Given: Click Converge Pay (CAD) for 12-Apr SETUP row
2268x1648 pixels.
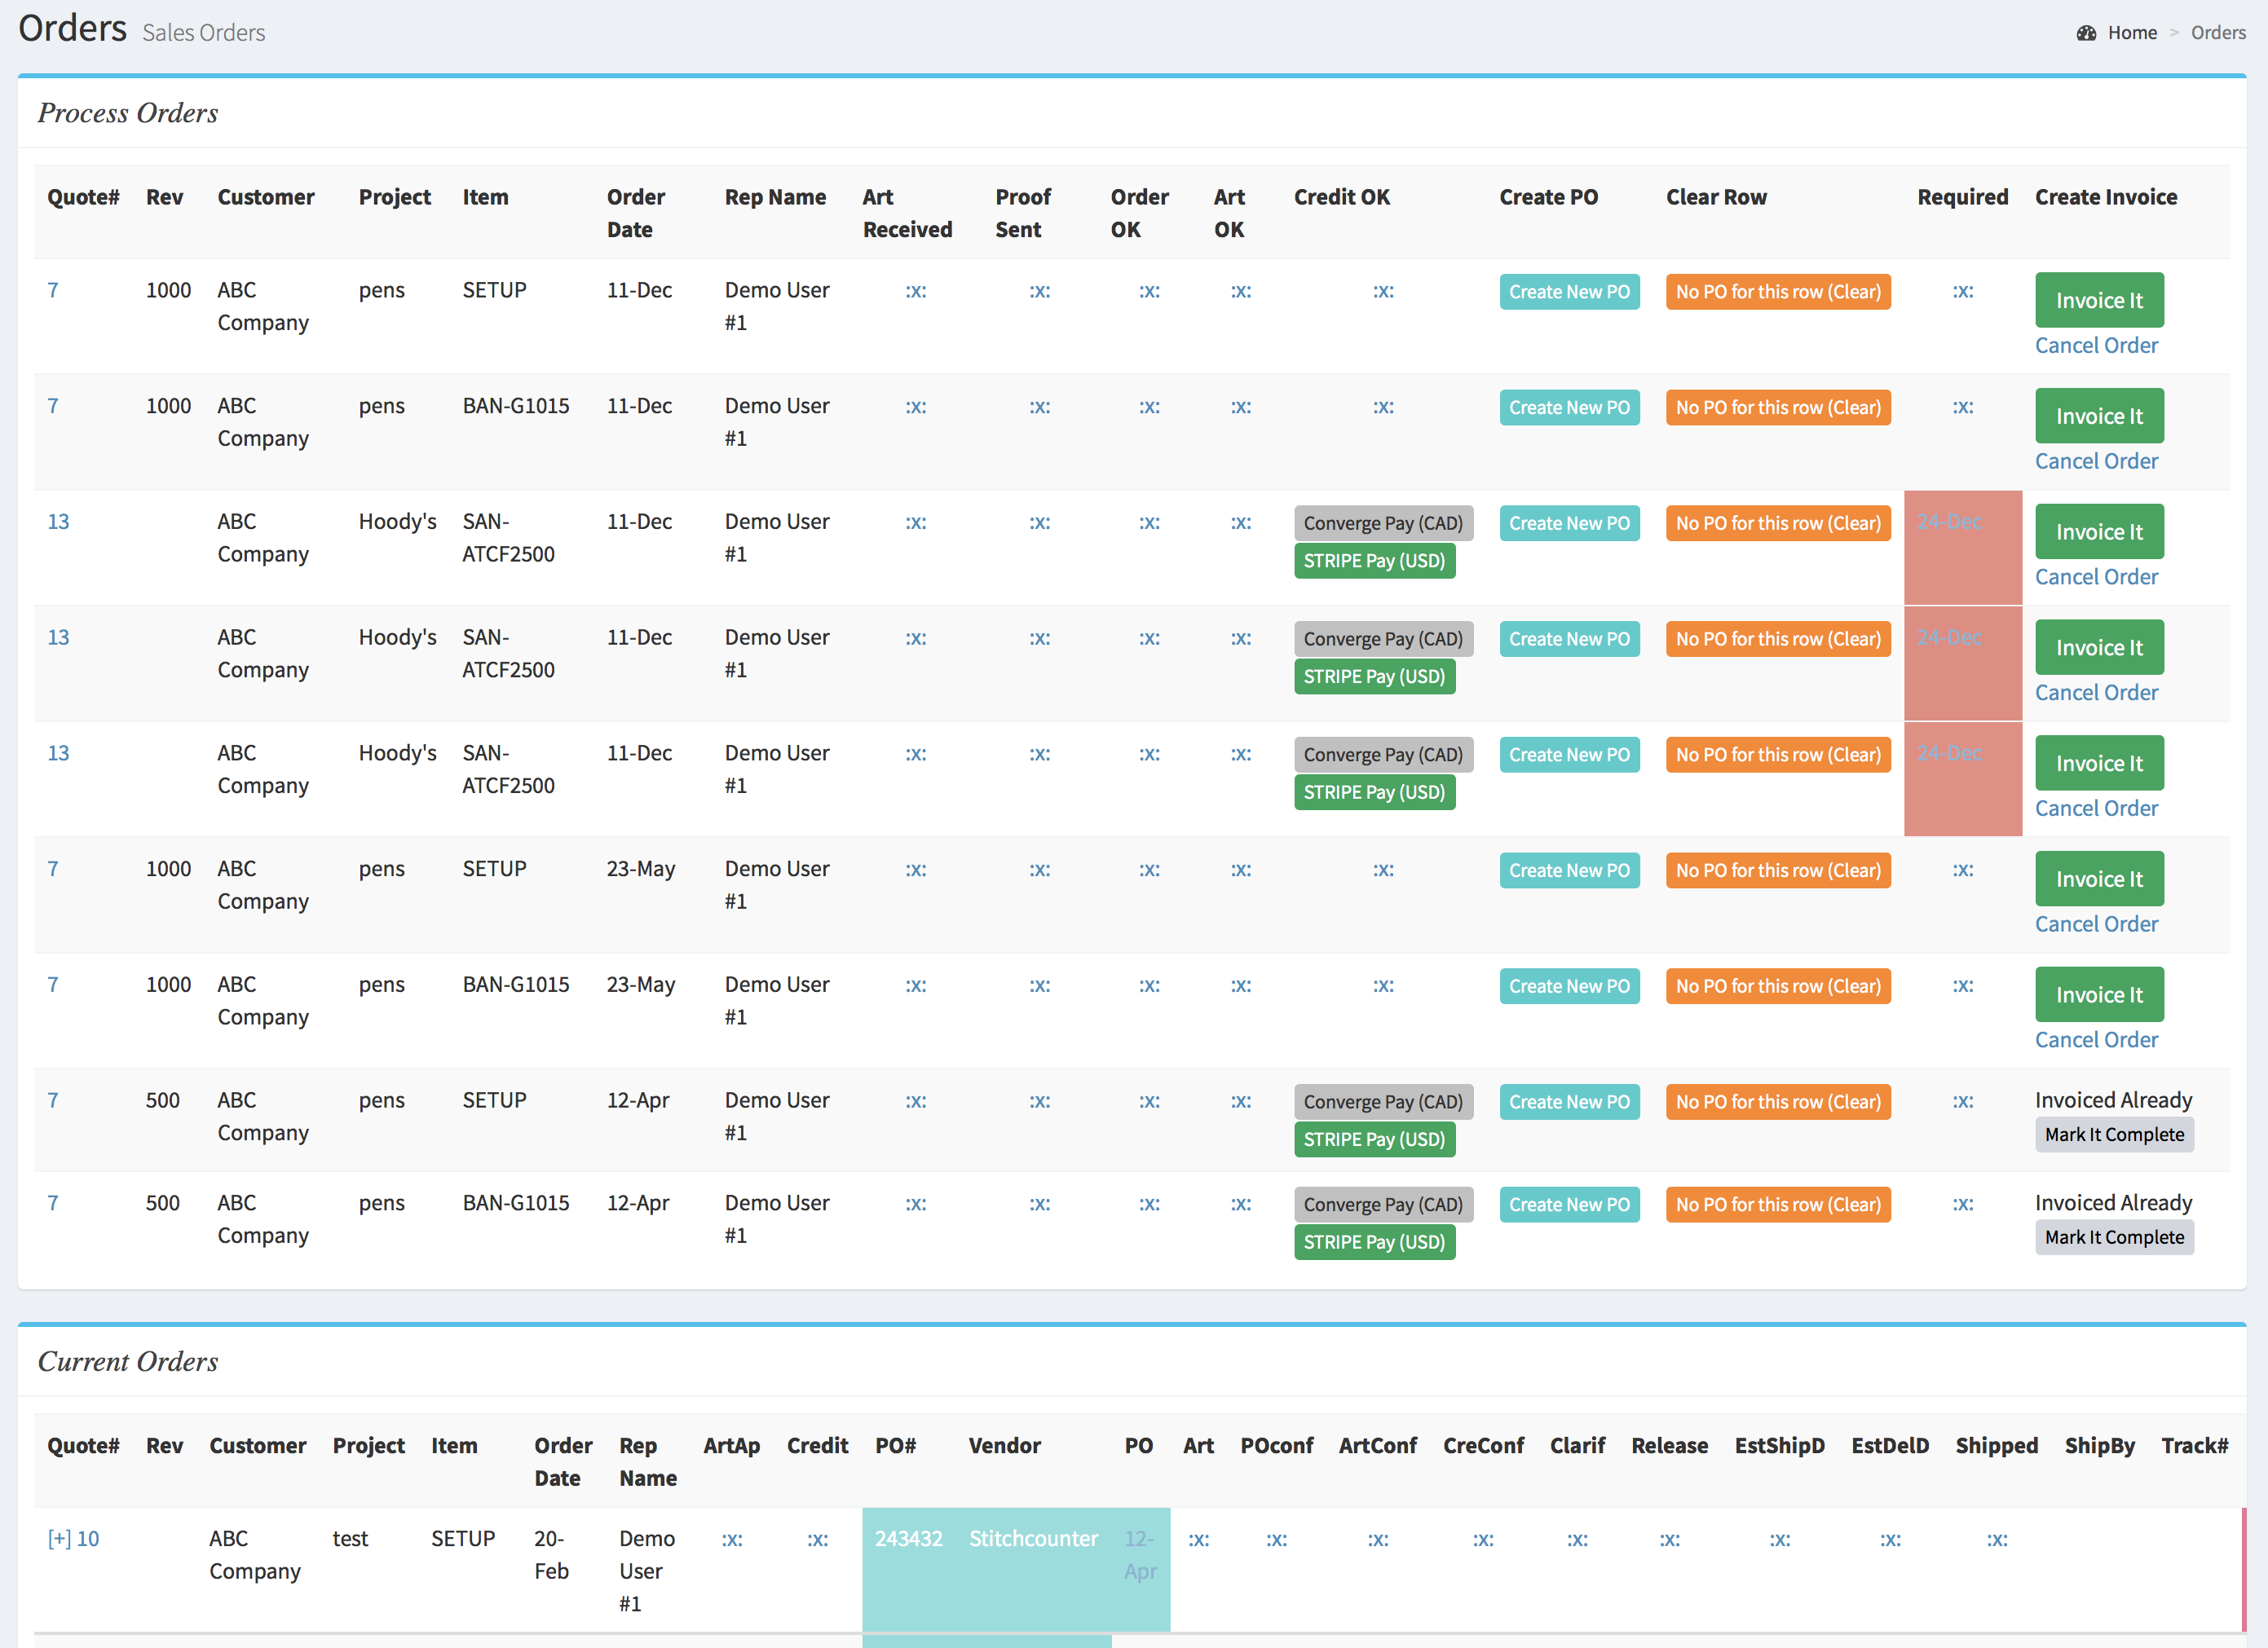Looking at the screenshot, I should [x=1383, y=1102].
